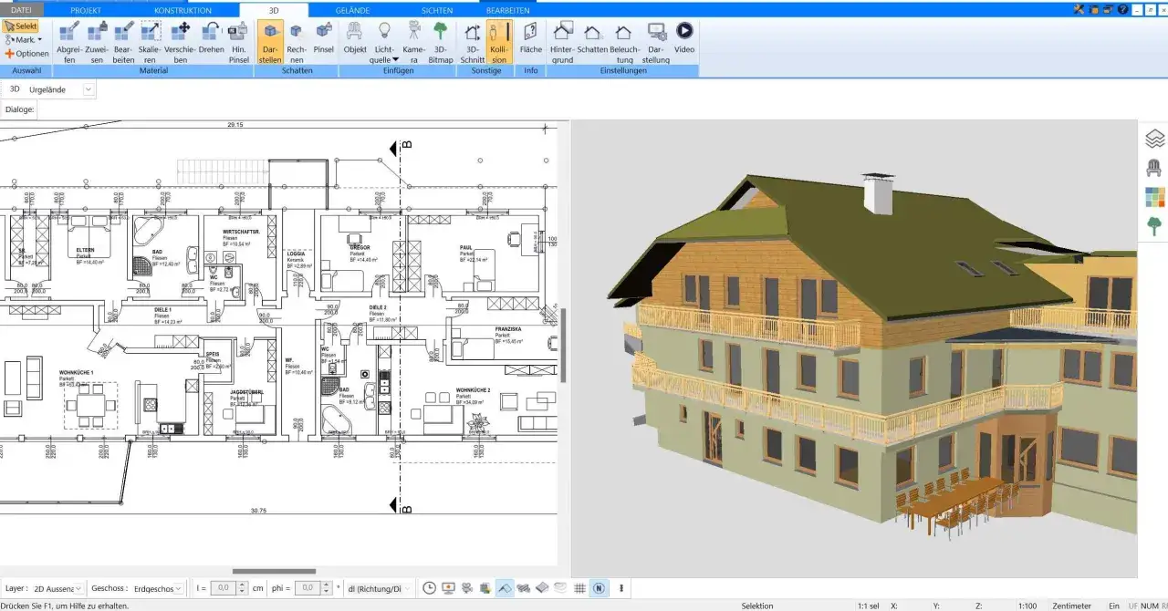Toggle the highlighted roof-view icon in bottom toolbar

coord(505,588)
